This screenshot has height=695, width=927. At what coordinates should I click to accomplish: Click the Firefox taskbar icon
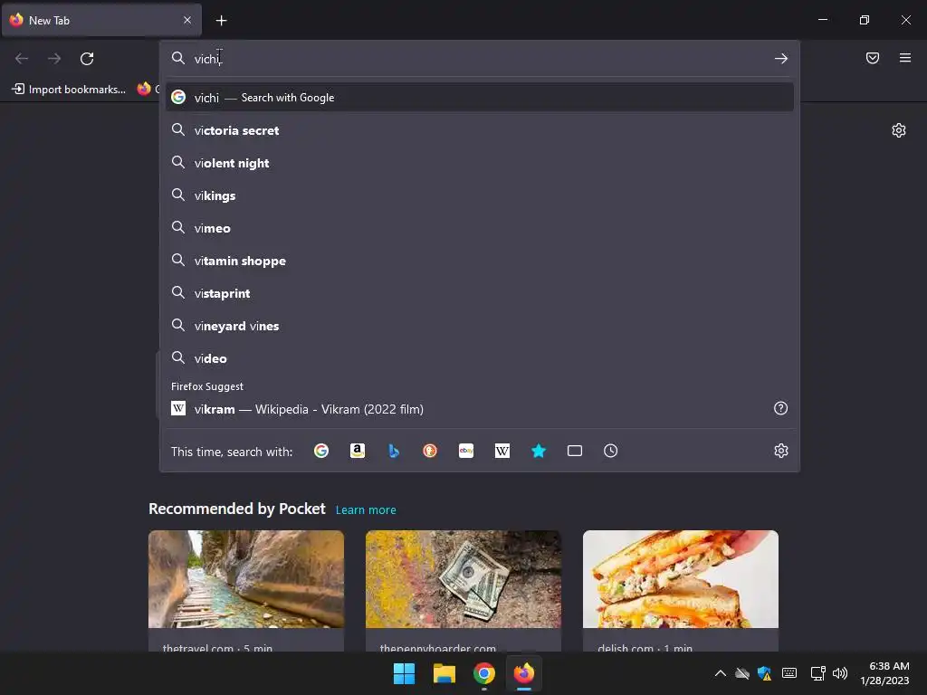coord(524,673)
